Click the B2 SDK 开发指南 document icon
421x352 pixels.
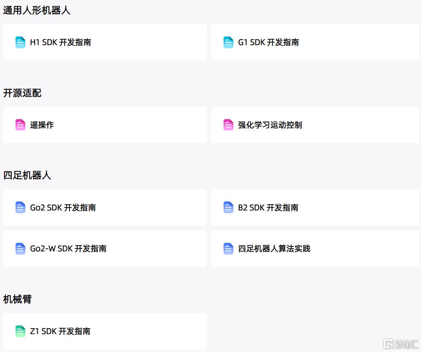point(228,208)
